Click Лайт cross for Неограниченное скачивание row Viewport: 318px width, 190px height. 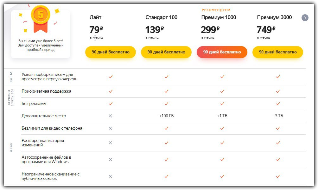pyautogui.click(x=110, y=176)
